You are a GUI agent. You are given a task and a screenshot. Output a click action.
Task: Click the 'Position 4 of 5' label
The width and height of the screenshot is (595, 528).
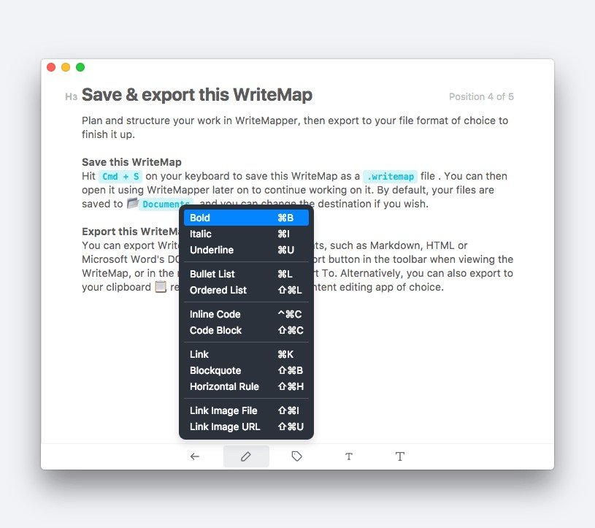tap(481, 97)
